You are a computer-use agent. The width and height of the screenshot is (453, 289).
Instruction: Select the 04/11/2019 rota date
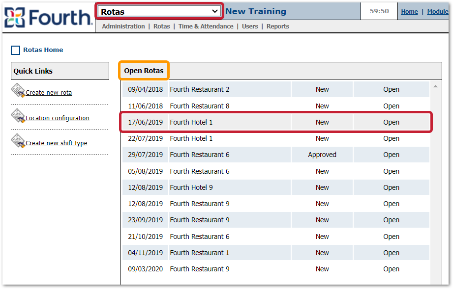(x=145, y=253)
